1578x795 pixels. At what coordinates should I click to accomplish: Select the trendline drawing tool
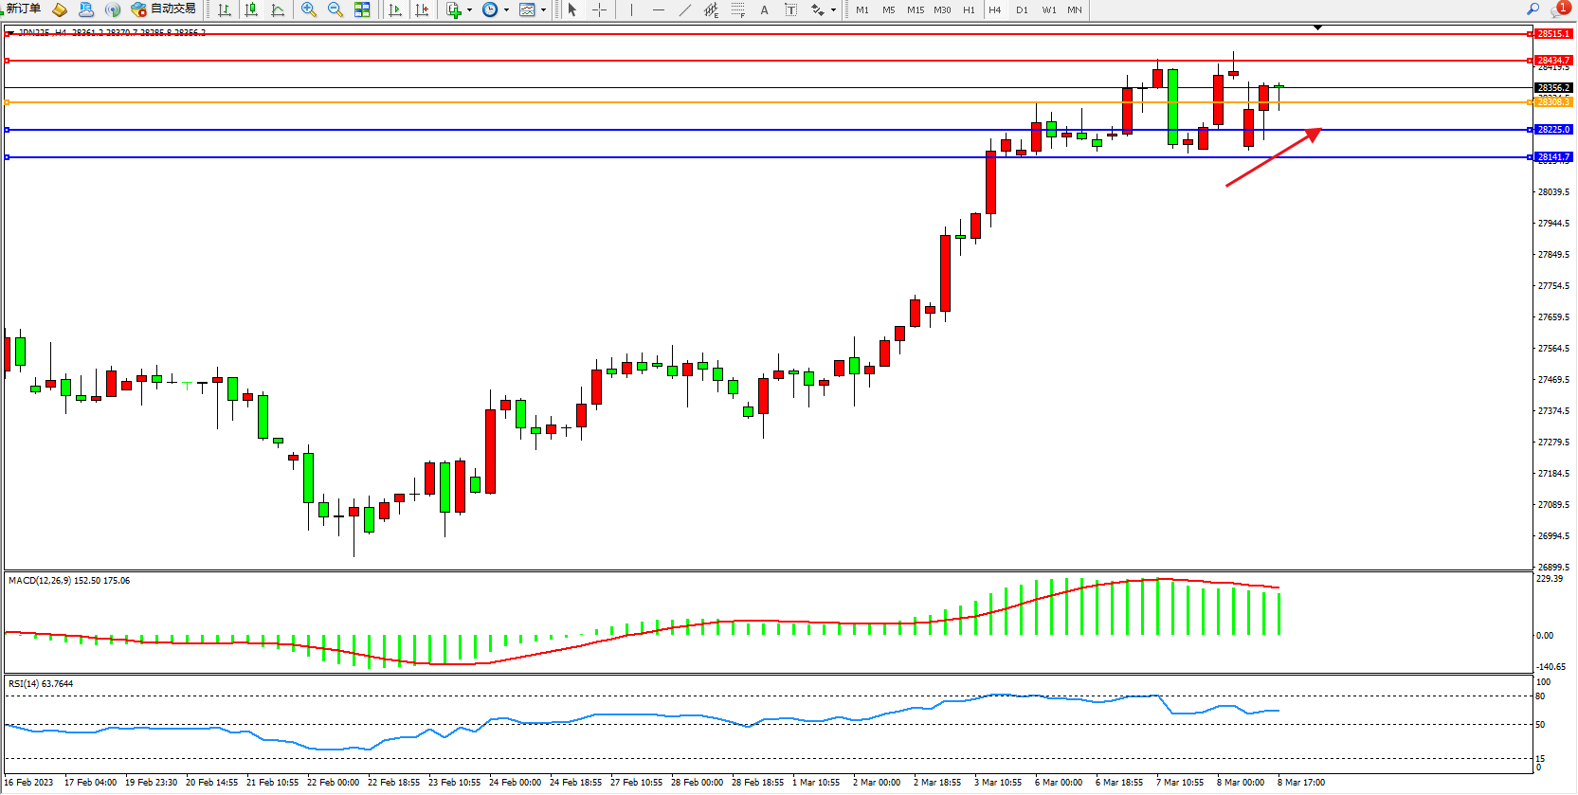(685, 9)
